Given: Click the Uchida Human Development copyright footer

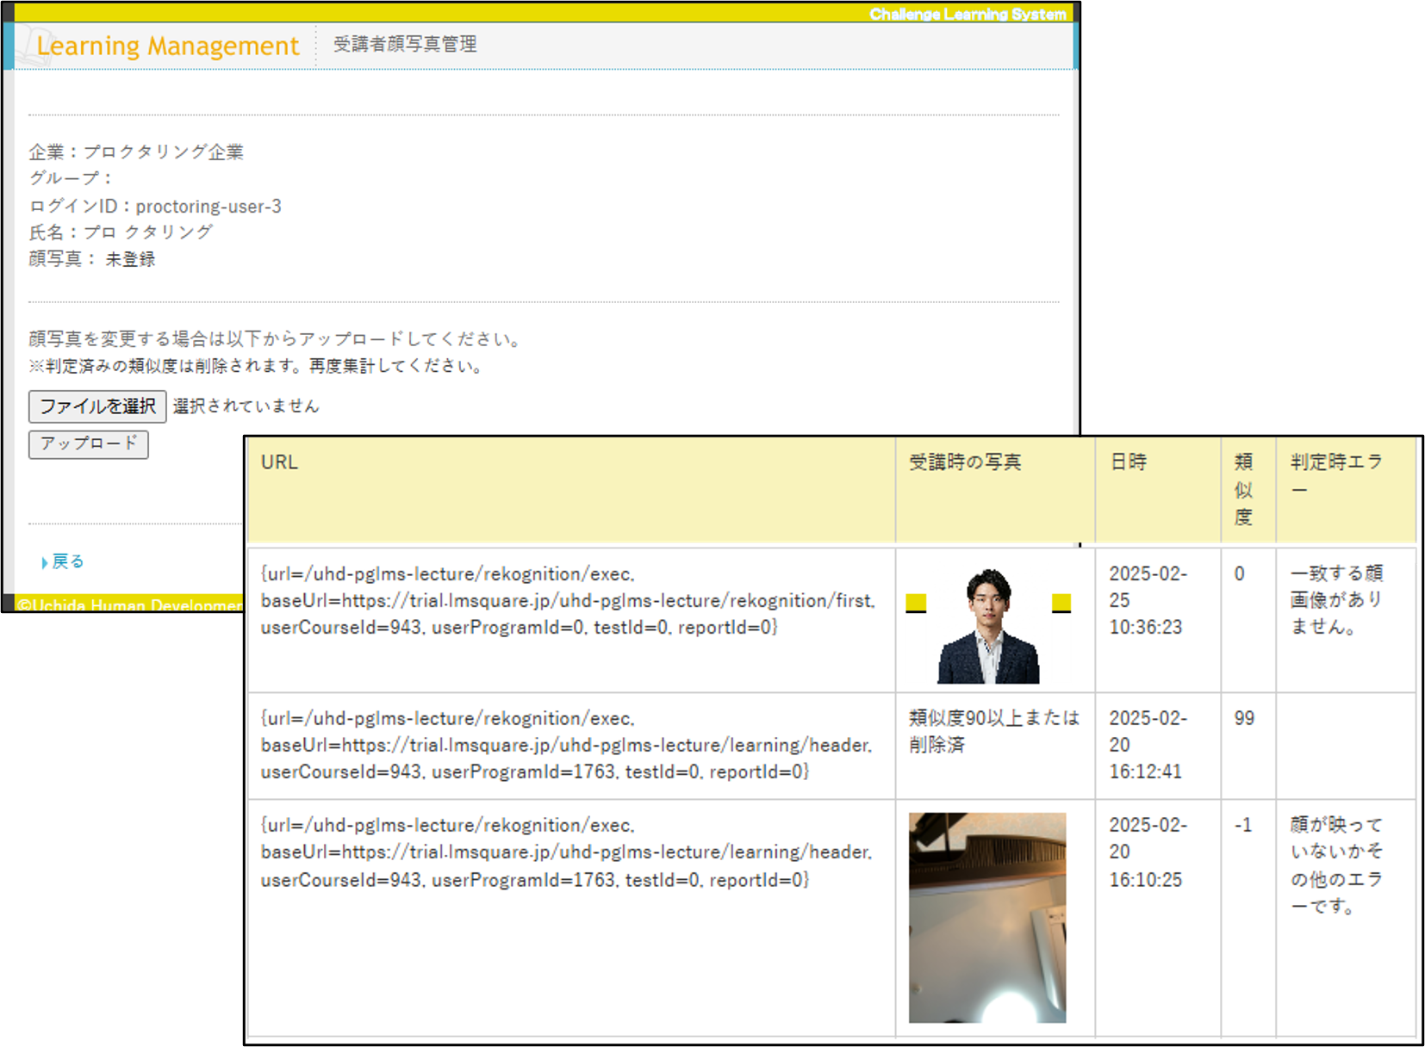Looking at the screenshot, I should pos(129,604).
